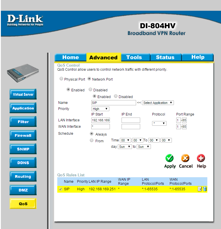
Task: Open the end minute time dropdown
Action: tap(166, 140)
